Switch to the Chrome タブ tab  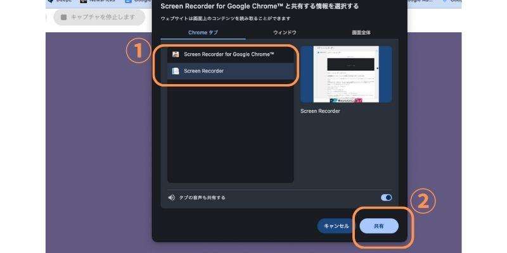pos(203,33)
